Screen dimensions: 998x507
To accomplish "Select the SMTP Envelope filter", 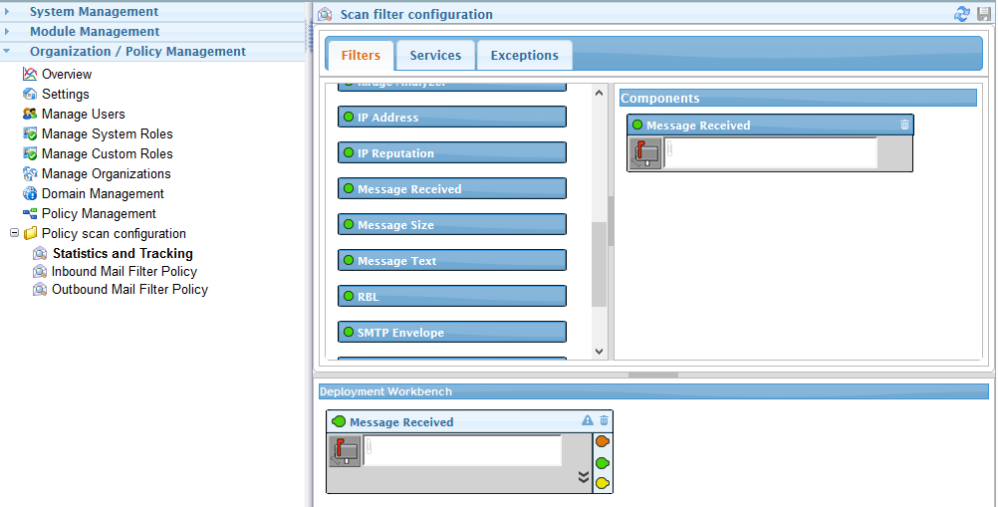I will point(452,332).
